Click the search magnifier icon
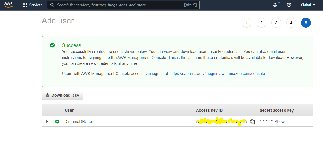The width and height of the screenshot is (323, 143). (x=53, y=5)
